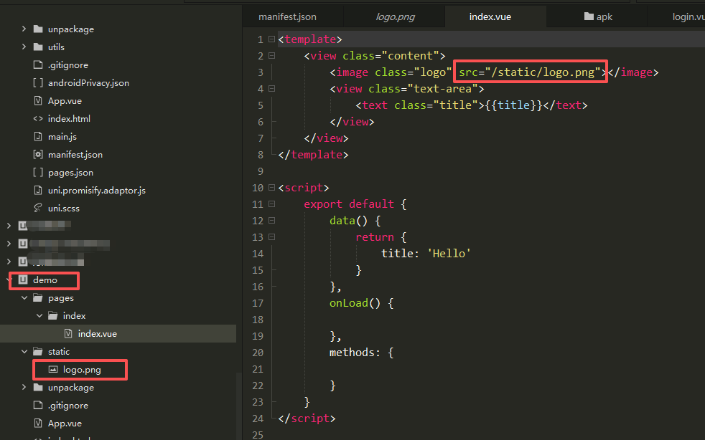The height and width of the screenshot is (440, 705).
Task: Click the folder icon on the apk tab
Action: click(x=589, y=16)
